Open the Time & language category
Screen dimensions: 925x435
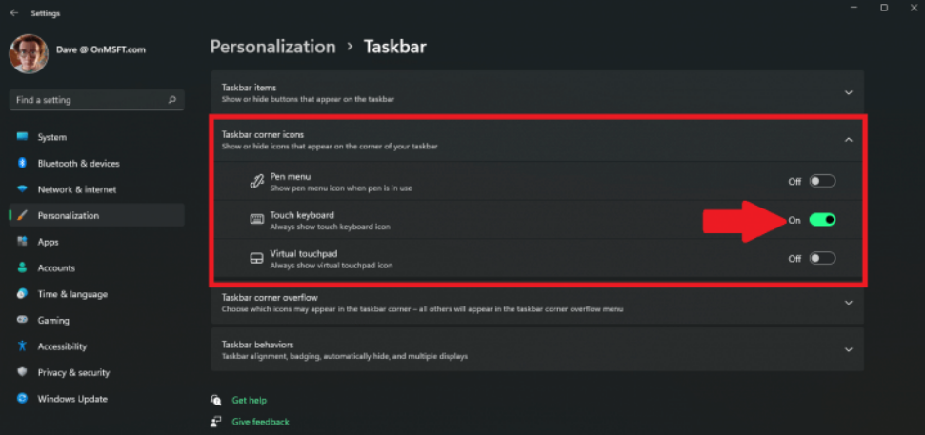pos(71,294)
